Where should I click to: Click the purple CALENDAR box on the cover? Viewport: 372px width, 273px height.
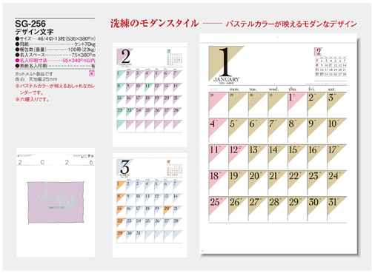click(x=56, y=202)
